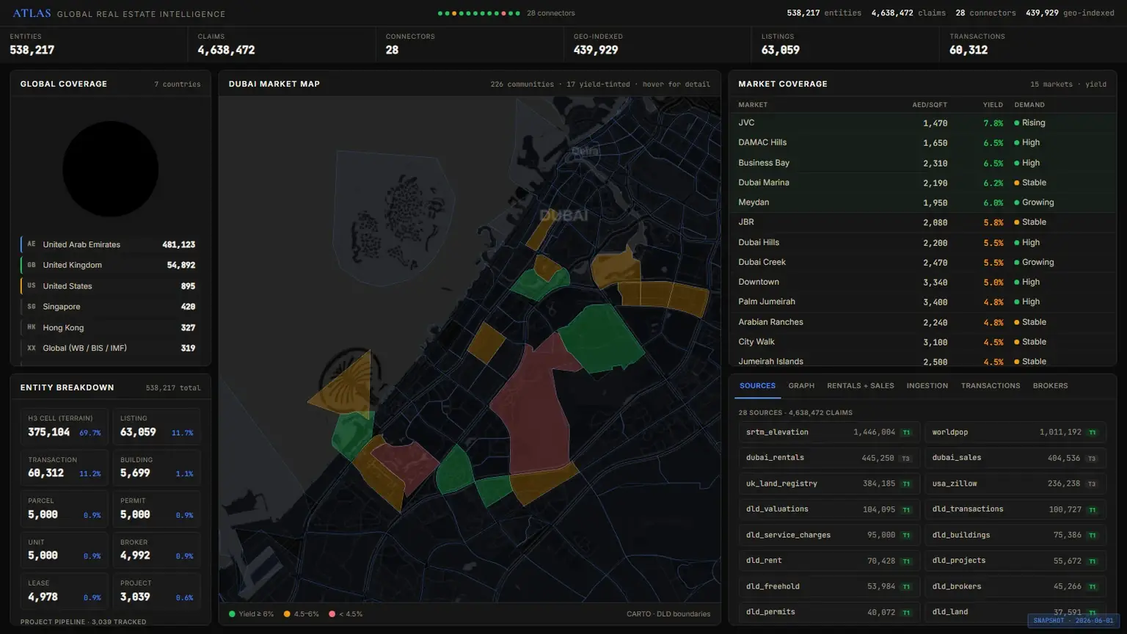Switch to the Brokers tab

(x=1050, y=386)
